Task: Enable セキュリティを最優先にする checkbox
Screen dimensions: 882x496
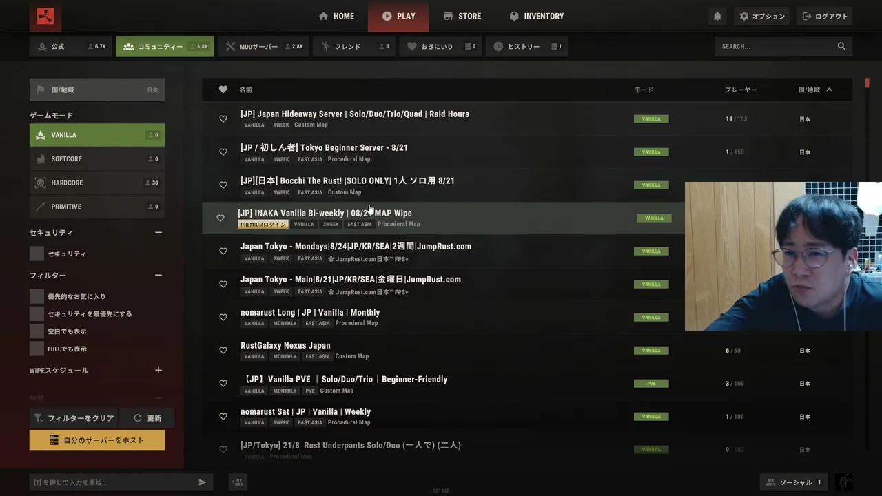Action: point(37,313)
